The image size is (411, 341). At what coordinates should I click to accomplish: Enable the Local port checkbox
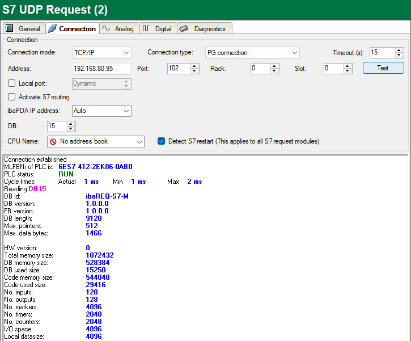(x=12, y=83)
